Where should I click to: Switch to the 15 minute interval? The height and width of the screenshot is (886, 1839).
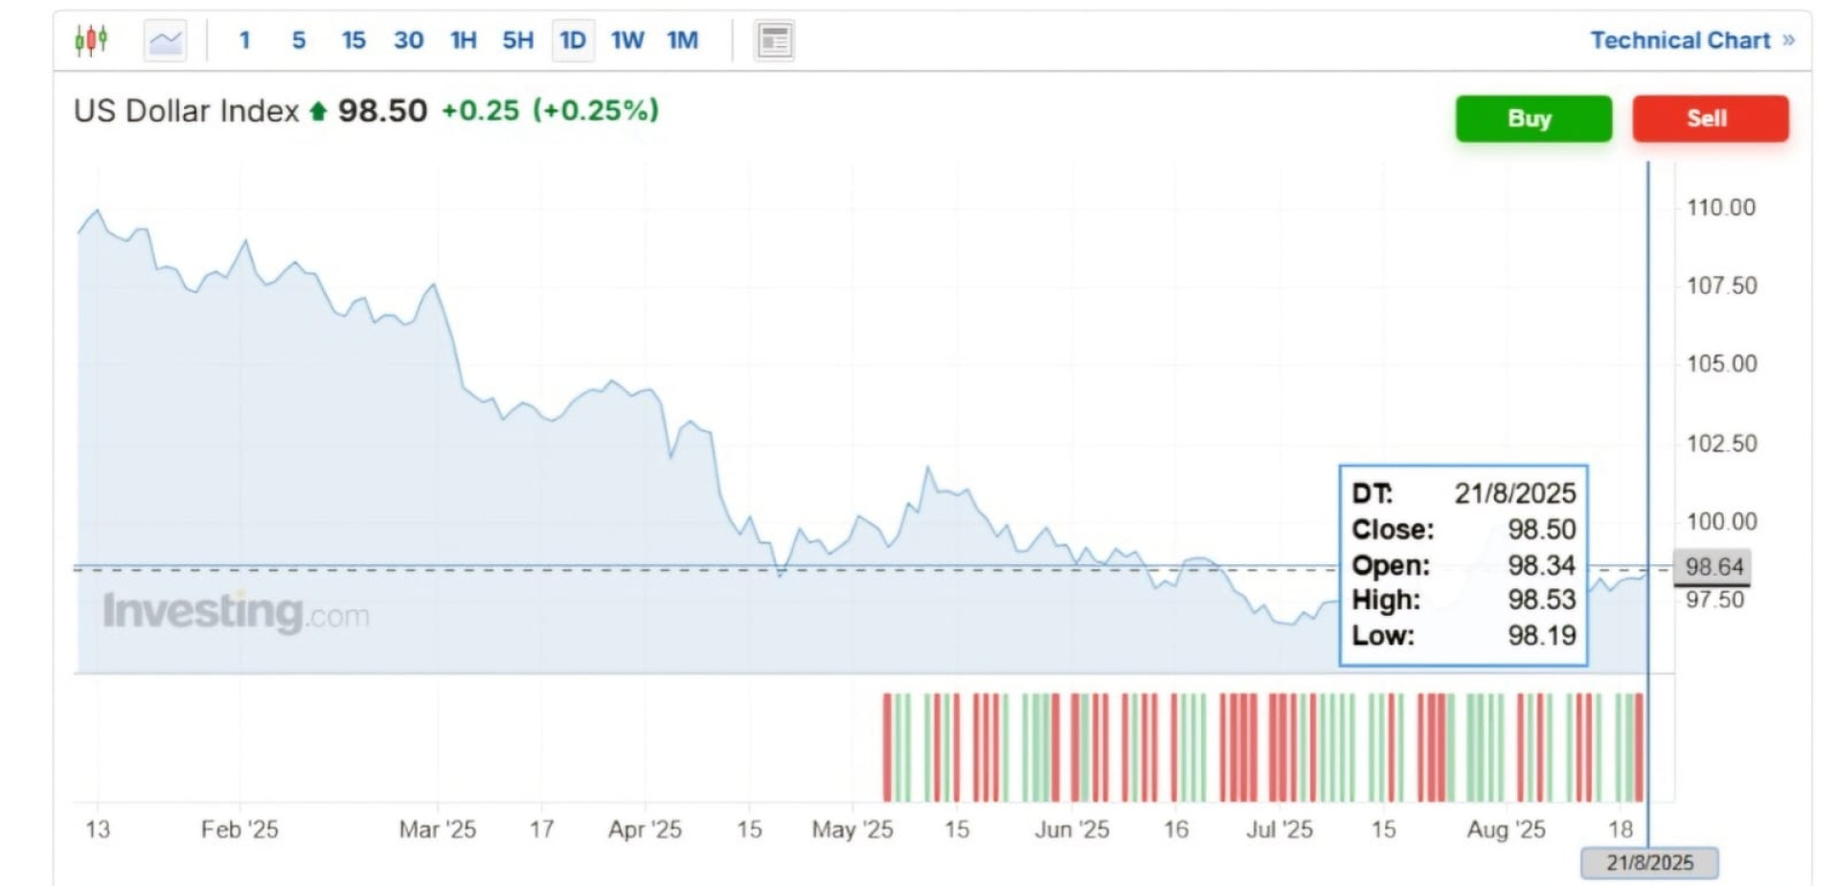point(353,40)
